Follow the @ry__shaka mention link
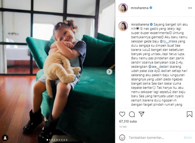 pos(168,41)
